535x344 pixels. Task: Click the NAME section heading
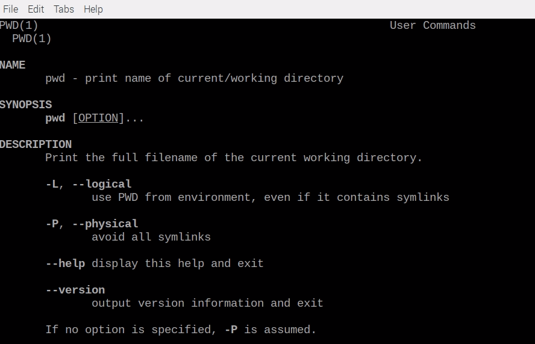click(13, 65)
